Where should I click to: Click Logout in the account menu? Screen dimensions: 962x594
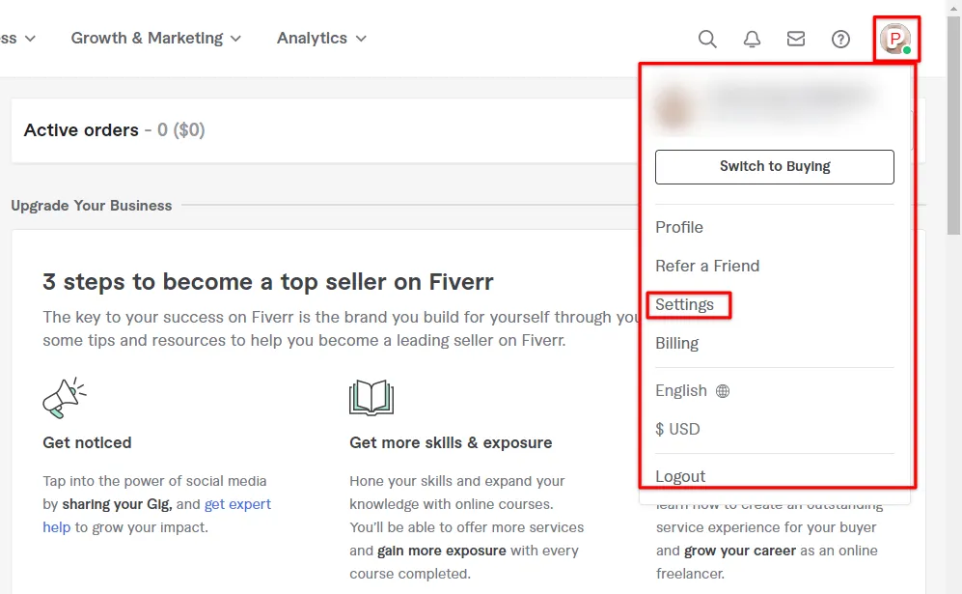[x=680, y=476]
